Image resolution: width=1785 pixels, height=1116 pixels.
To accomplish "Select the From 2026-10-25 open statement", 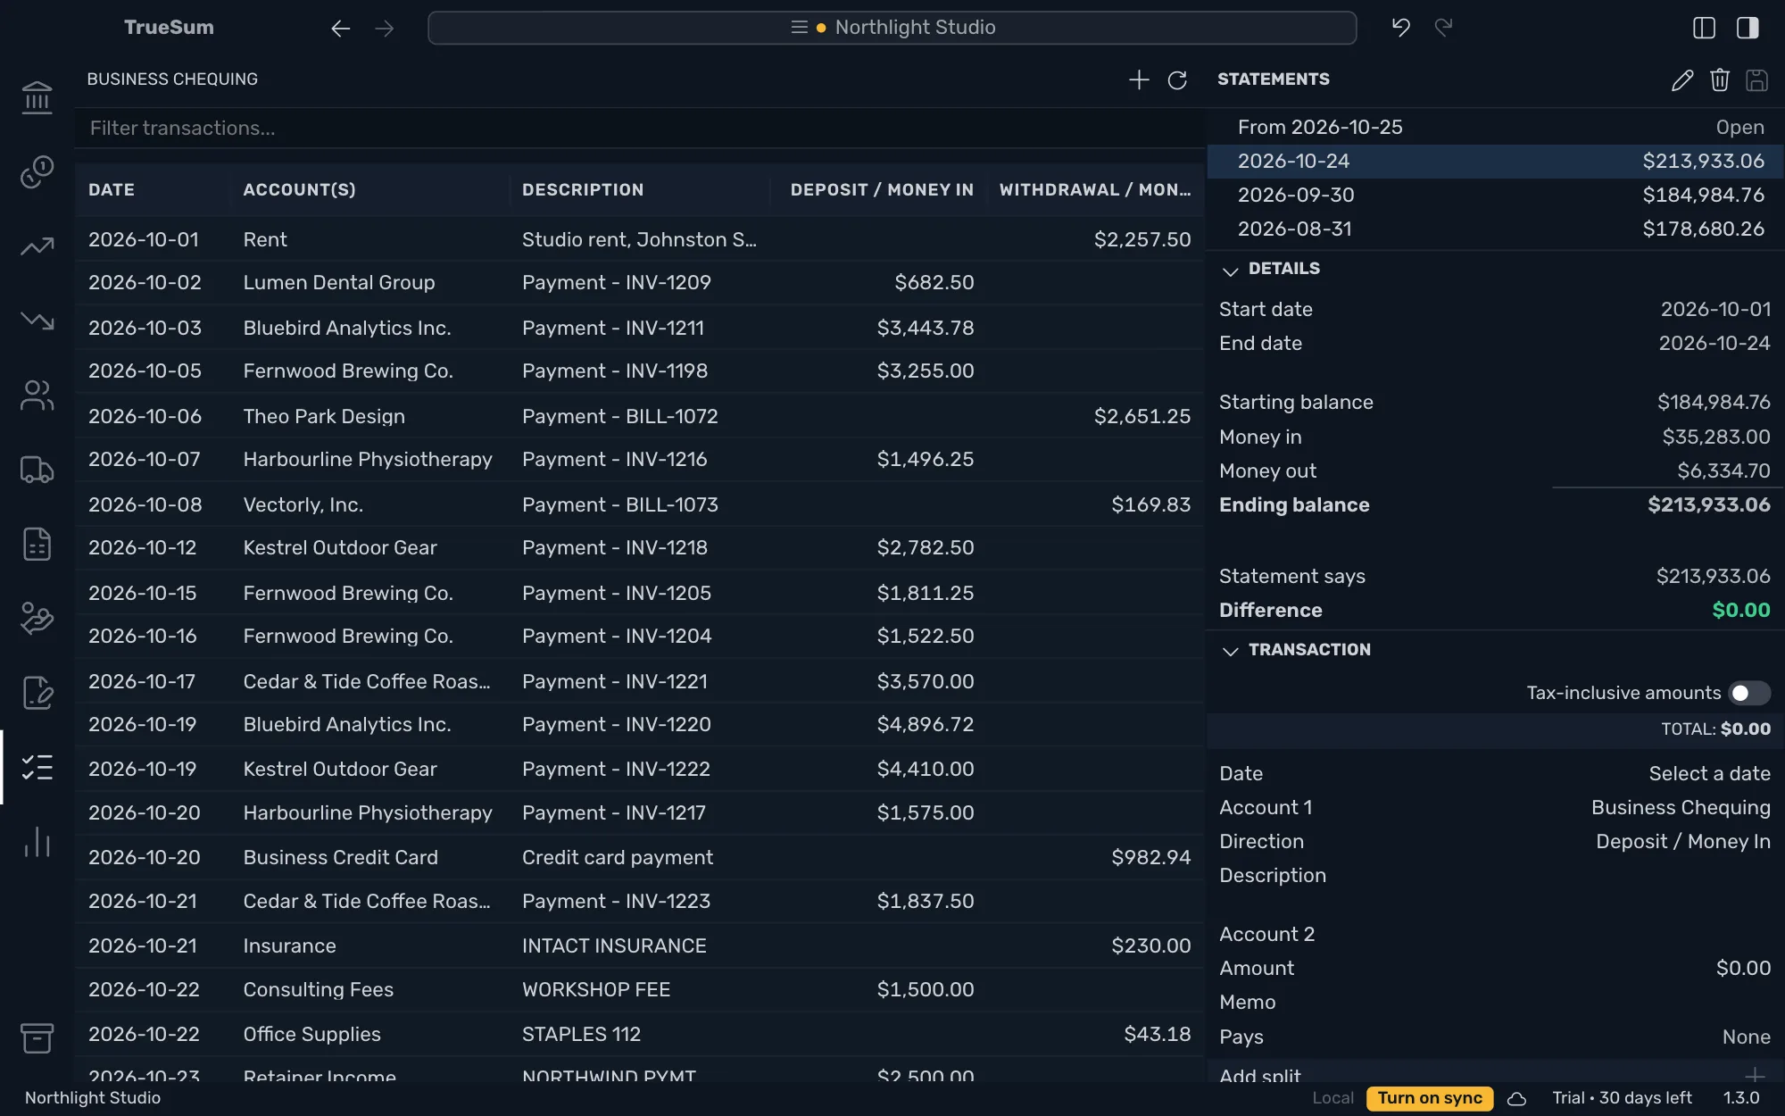I will point(1495,127).
